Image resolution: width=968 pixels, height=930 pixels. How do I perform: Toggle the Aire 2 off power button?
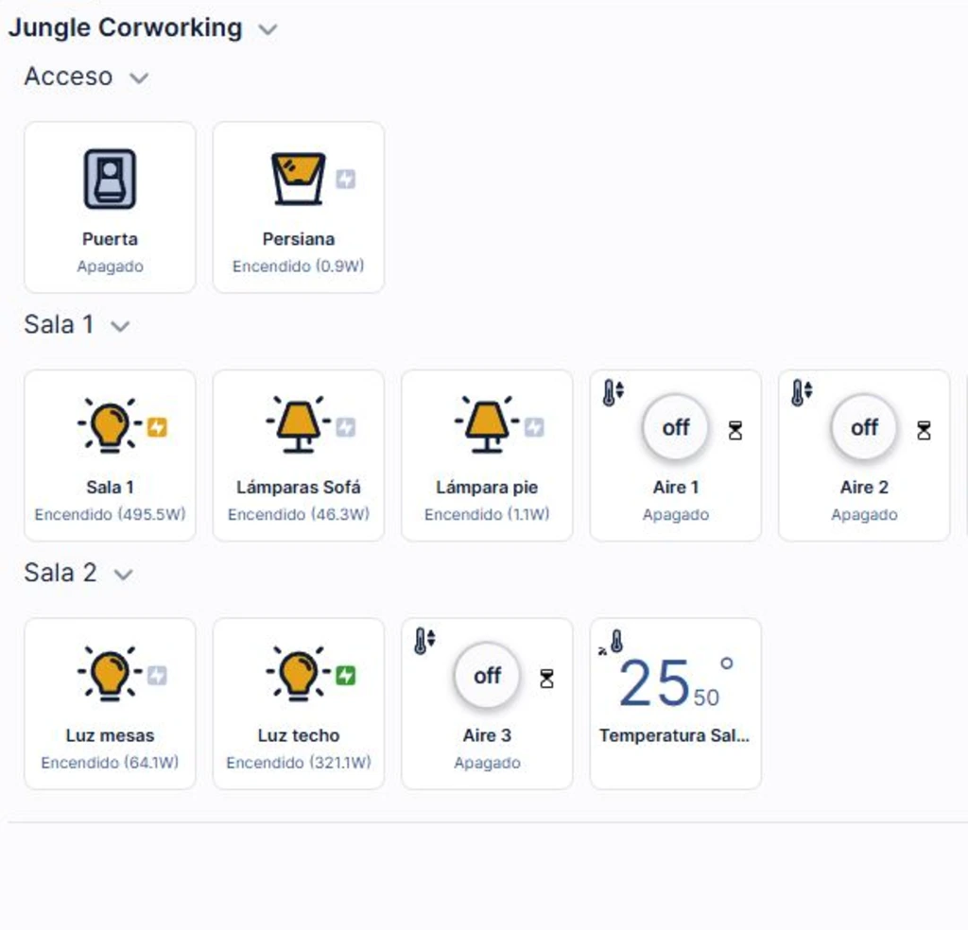point(864,427)
